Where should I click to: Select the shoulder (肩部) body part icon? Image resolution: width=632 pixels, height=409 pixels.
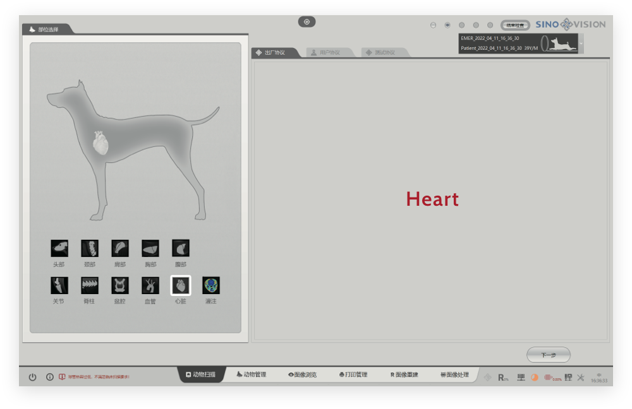pyautogui.click(x=120, y=248)
